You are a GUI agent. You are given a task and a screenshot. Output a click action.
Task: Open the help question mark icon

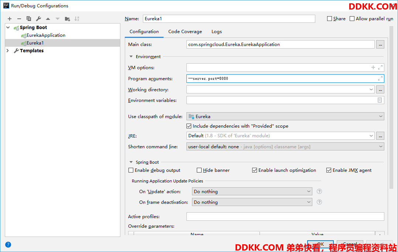[x=8, y=245]
